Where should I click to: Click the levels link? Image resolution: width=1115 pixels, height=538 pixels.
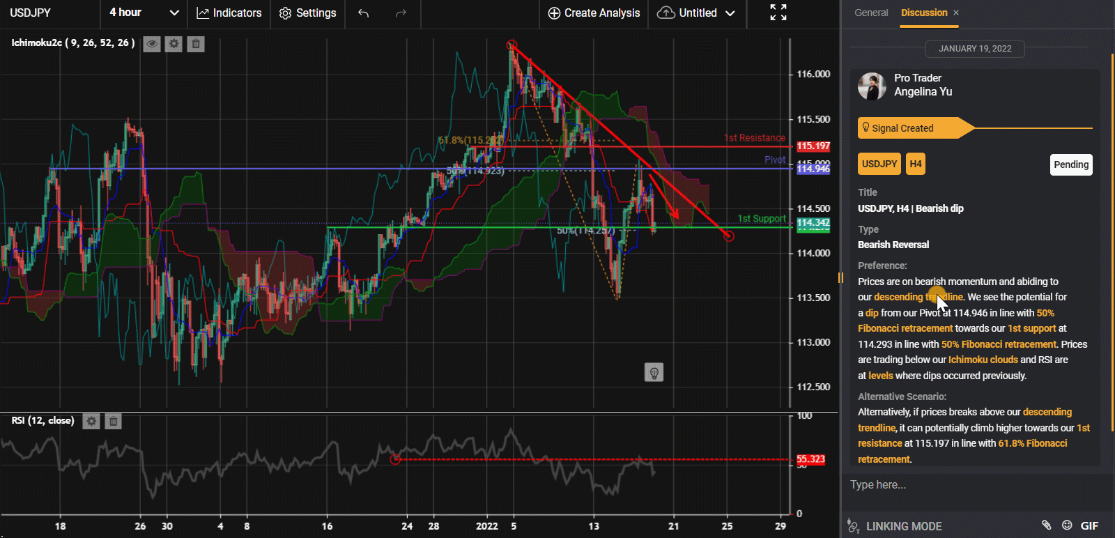pos(881,376)
